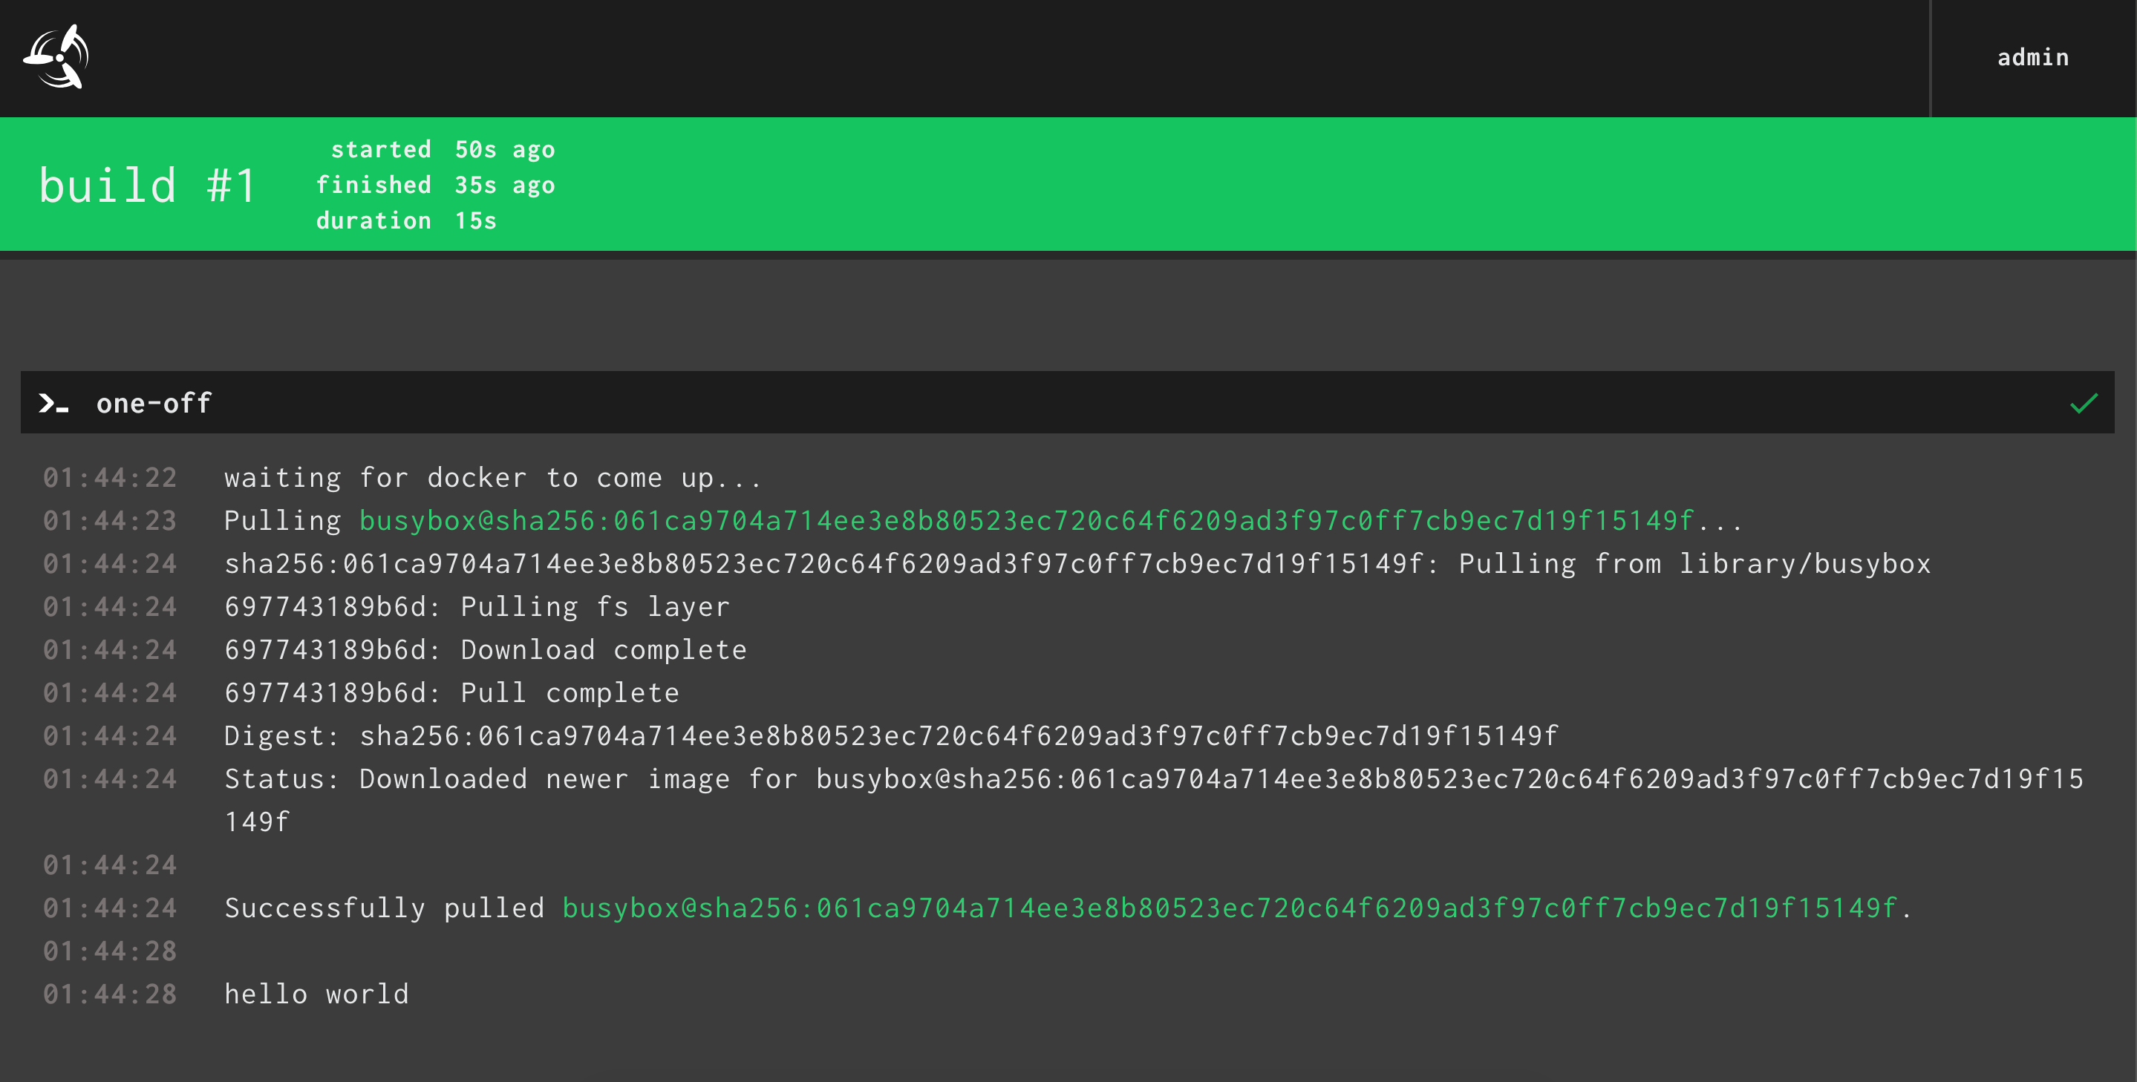The image size is (2137, 1082).
Task: Click the timestamp beside "hello world"
Action: click(x=111, y=994)
